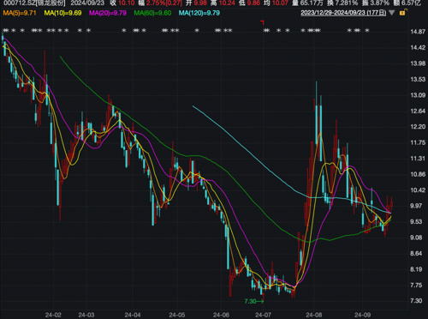428x319 pixels.
Task: Click the small red corner marker above chart
Action: [262, 22]
